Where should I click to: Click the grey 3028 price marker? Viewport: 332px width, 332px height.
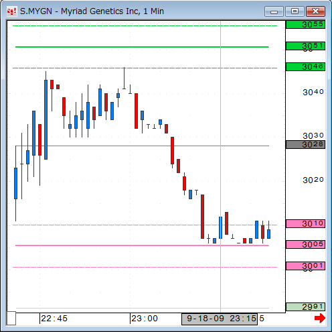pos(305,145)
